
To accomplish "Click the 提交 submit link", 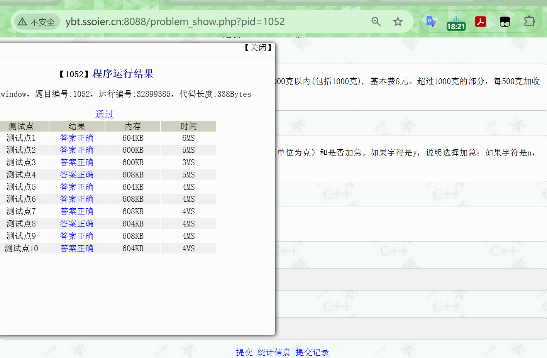I will (x=244, y=352).
